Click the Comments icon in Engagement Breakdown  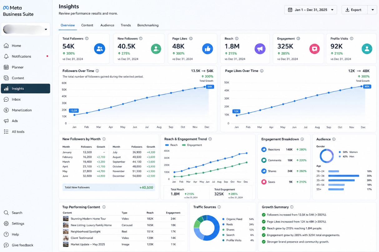(264, 160)
